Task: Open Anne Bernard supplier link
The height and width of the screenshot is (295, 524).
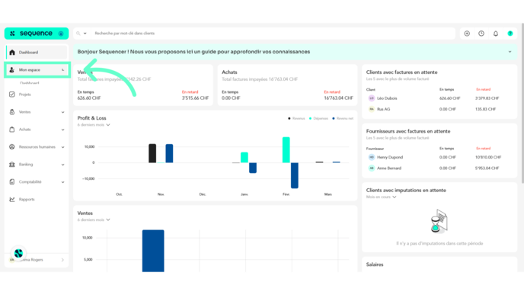Action: [x=389, y=168]
